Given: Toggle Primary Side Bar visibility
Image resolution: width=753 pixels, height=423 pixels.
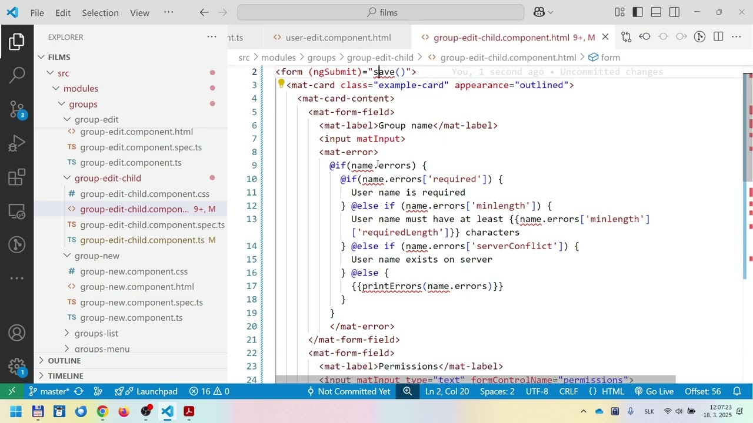Looking at the screenshot, I should pos(638,12).
